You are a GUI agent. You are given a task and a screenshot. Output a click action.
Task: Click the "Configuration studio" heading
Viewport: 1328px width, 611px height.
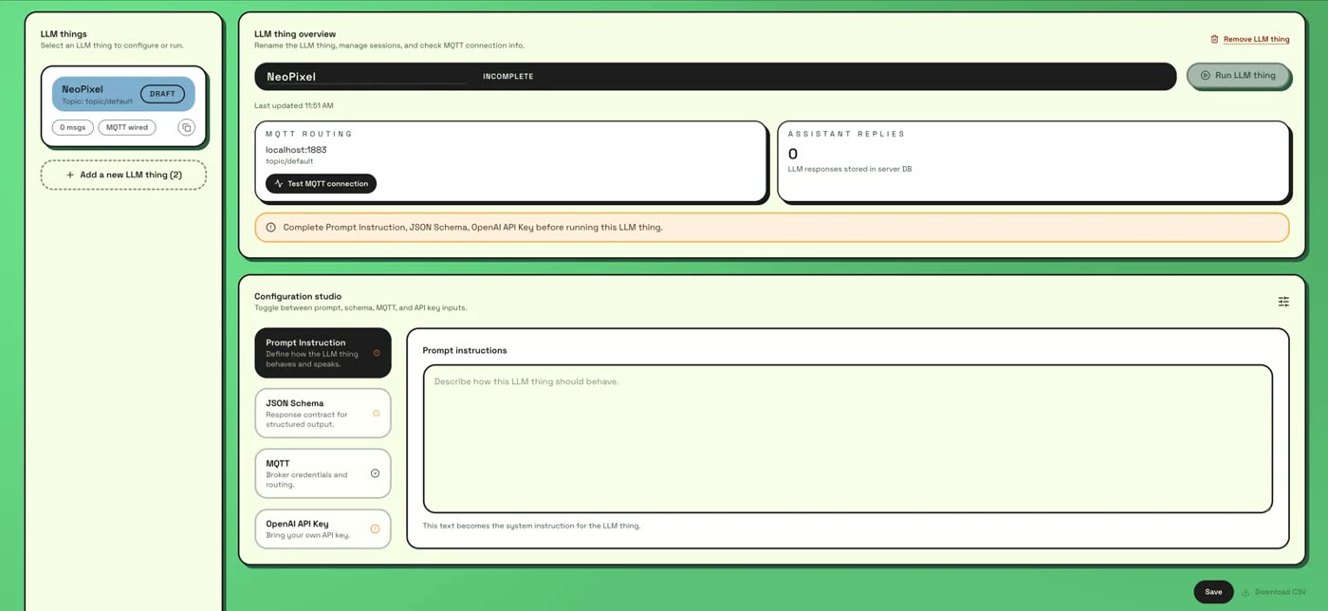[298, 296]
